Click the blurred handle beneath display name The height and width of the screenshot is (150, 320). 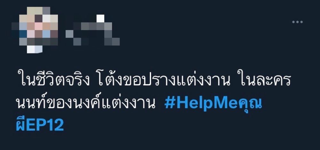(x=92, y=38)
